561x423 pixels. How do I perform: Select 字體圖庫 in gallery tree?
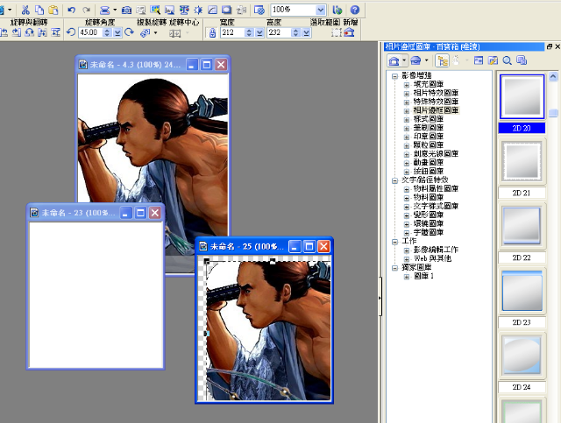429,232
